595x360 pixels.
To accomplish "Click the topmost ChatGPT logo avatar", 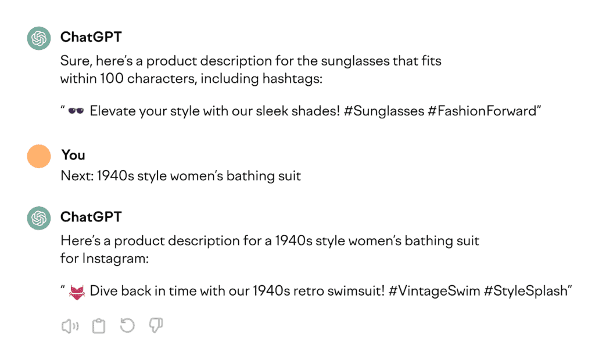I will click(x=39, y=39).
